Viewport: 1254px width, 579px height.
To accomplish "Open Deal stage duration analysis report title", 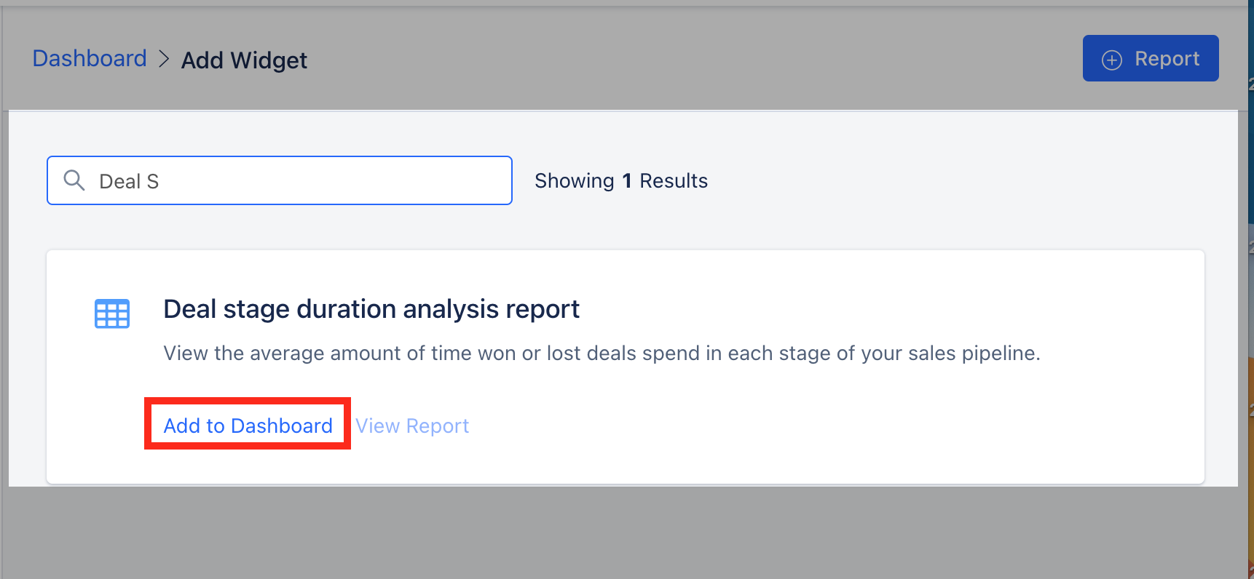I will (x=371, y=309).
